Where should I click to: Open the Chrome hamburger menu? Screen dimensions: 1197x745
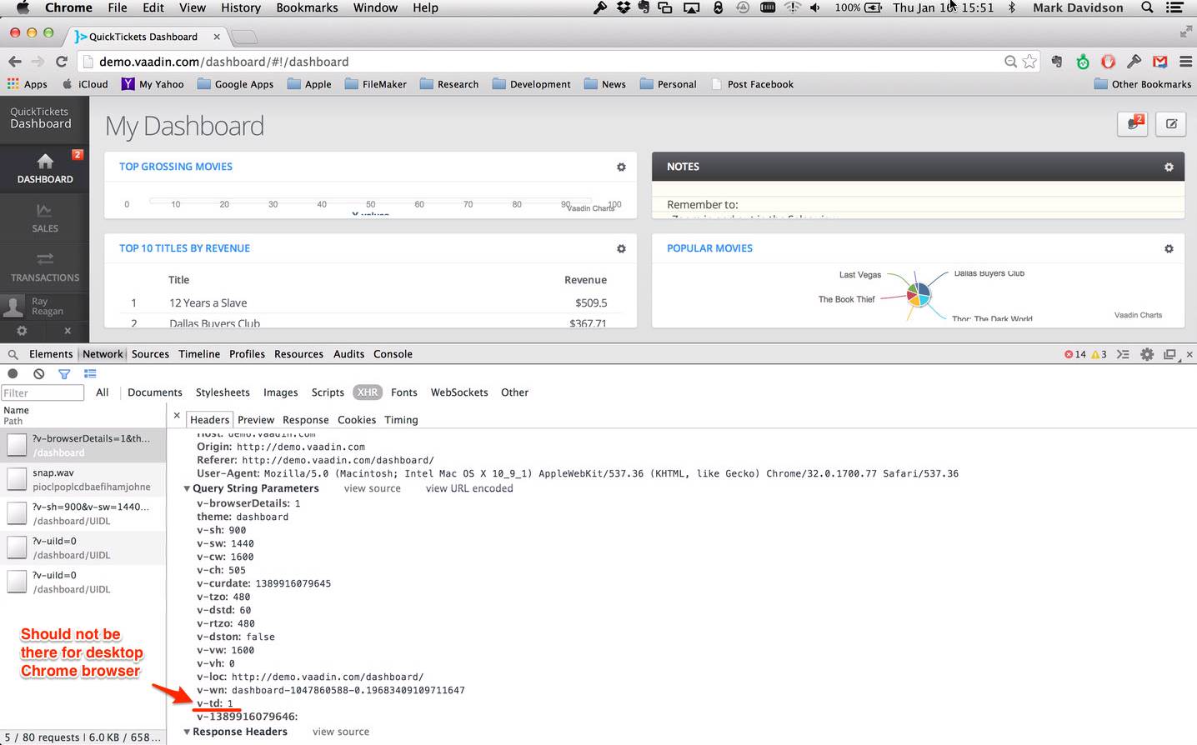tap(1185, 61)
